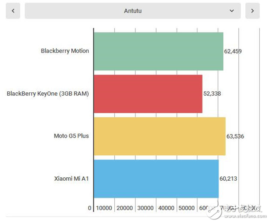270x223 pixels.
Task: Select the red BlackBerry KeyOne bar
Action: coord(148,94)
